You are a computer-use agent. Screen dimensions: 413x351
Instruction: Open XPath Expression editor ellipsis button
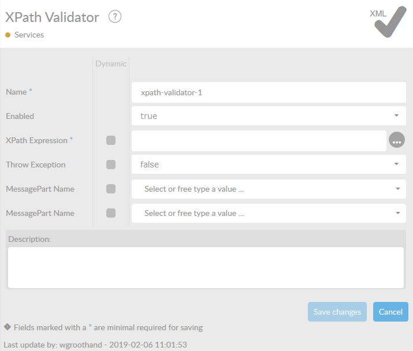pyautogui.click(x=397, y=140)
